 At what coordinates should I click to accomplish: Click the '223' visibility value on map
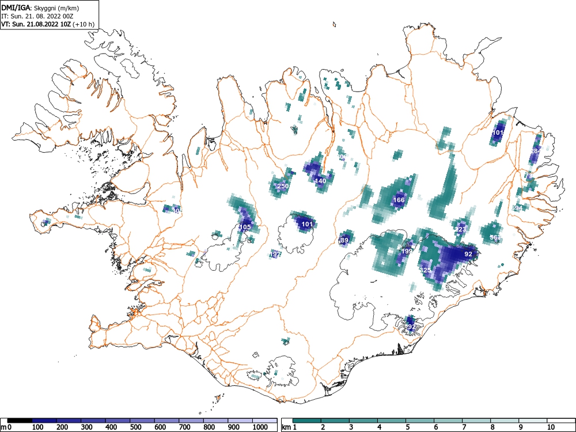(x=460, y=230)
